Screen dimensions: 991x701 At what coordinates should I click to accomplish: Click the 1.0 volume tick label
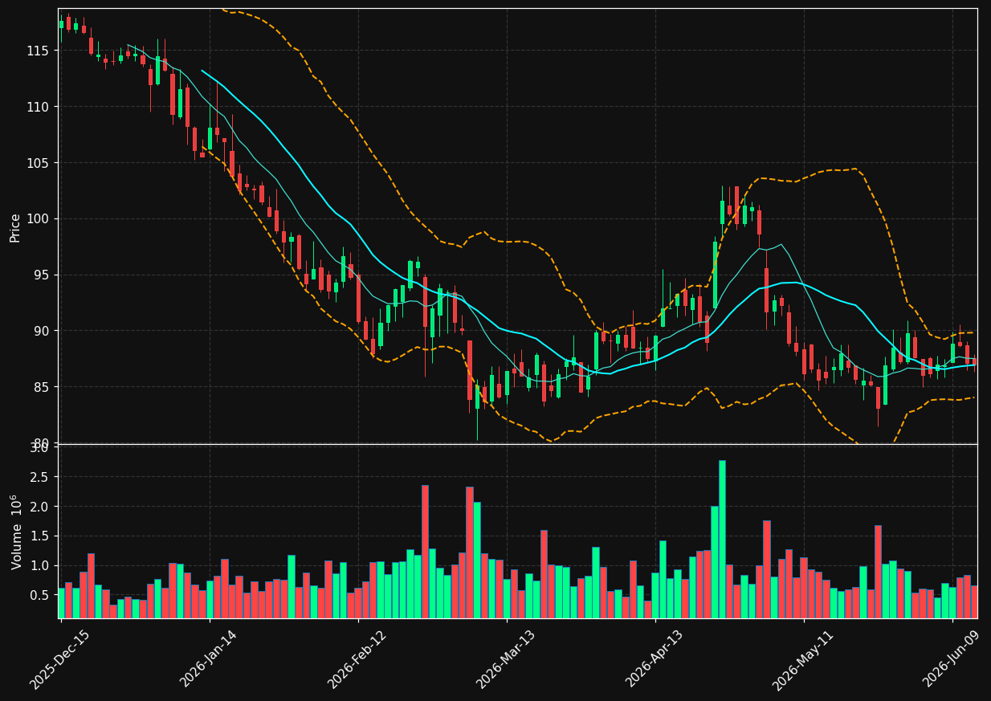39,566
